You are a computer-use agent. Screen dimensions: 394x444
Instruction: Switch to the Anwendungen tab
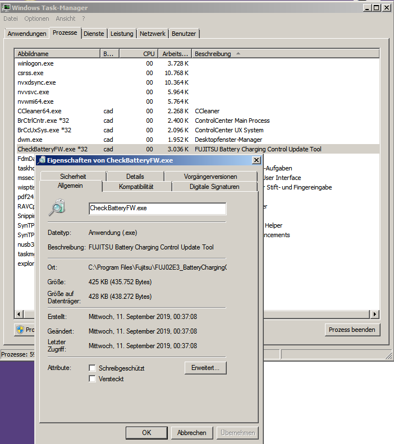(x=27, y=34)
